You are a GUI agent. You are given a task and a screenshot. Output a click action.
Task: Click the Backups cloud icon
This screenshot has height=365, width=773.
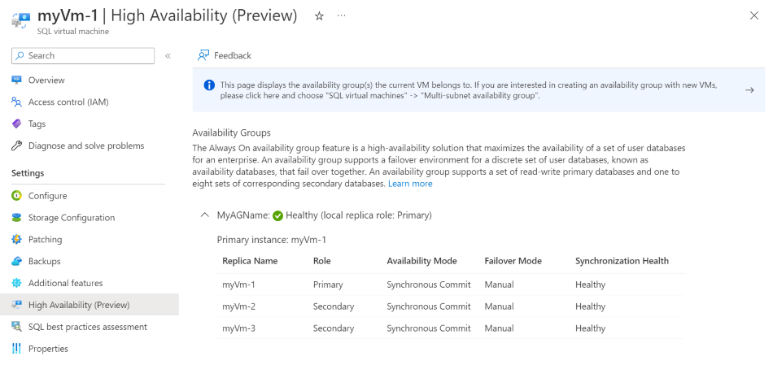pos(16,261)
